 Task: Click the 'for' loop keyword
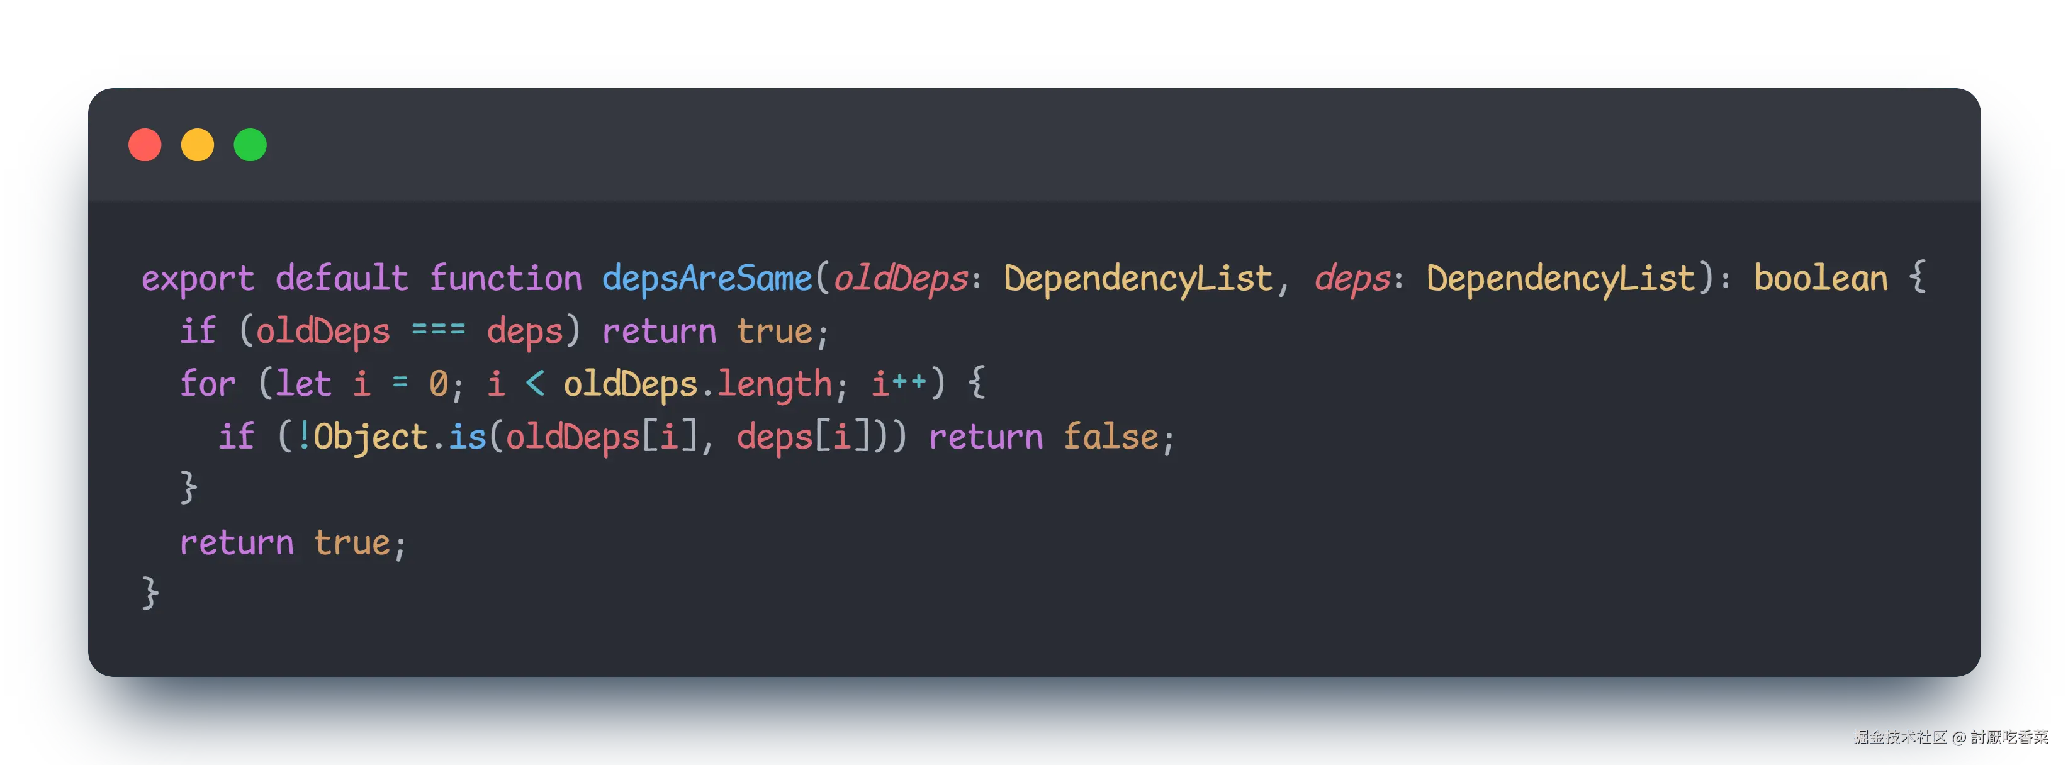click(207, 384)
